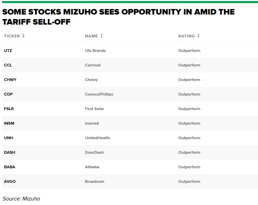Viewport: 258px width, 205px height.
Task: Open the CHWY ticker symbol
Action: tap(10, 80)
